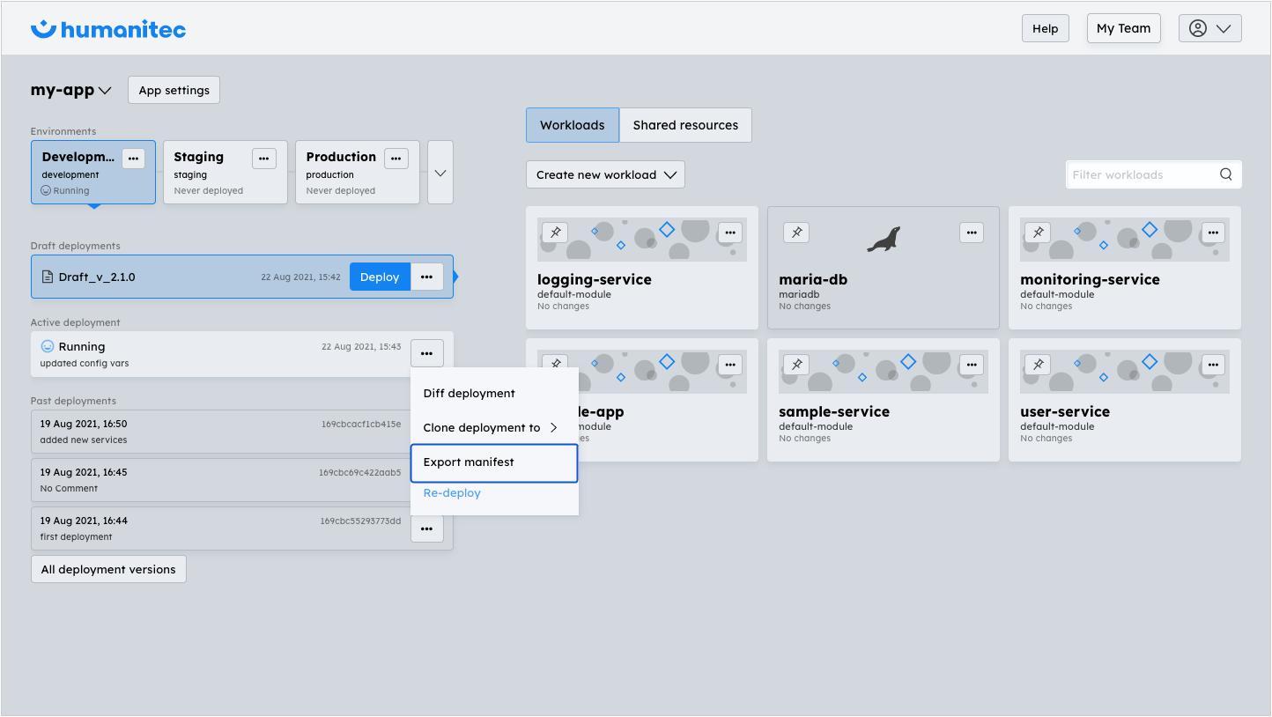The image size is (1272, 717).
Task: Click the Production environment ellipsis icon
Action: tap(396, 159)
